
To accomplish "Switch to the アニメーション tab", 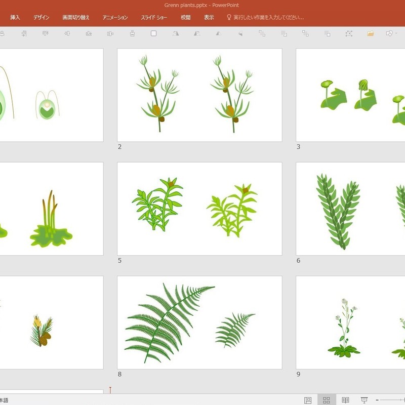I will coord(115,17).
